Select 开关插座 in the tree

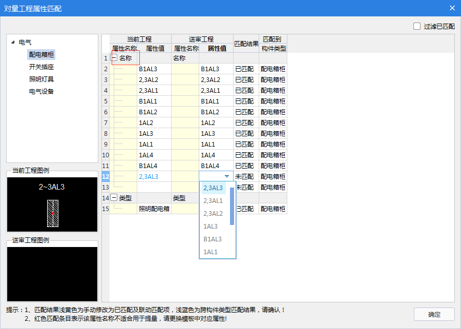tap(41, 67)
